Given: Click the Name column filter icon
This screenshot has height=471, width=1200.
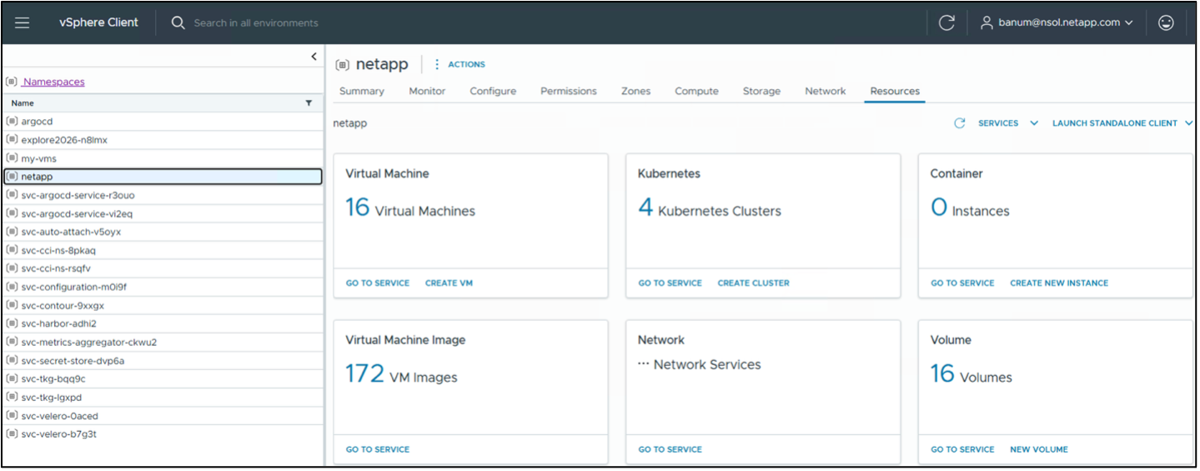Looking at the screenshot, I should [x=309, y=103].
